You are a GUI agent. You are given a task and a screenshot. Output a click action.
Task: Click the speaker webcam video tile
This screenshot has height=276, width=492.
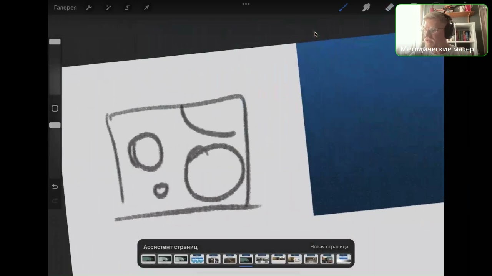coord(442,30)
